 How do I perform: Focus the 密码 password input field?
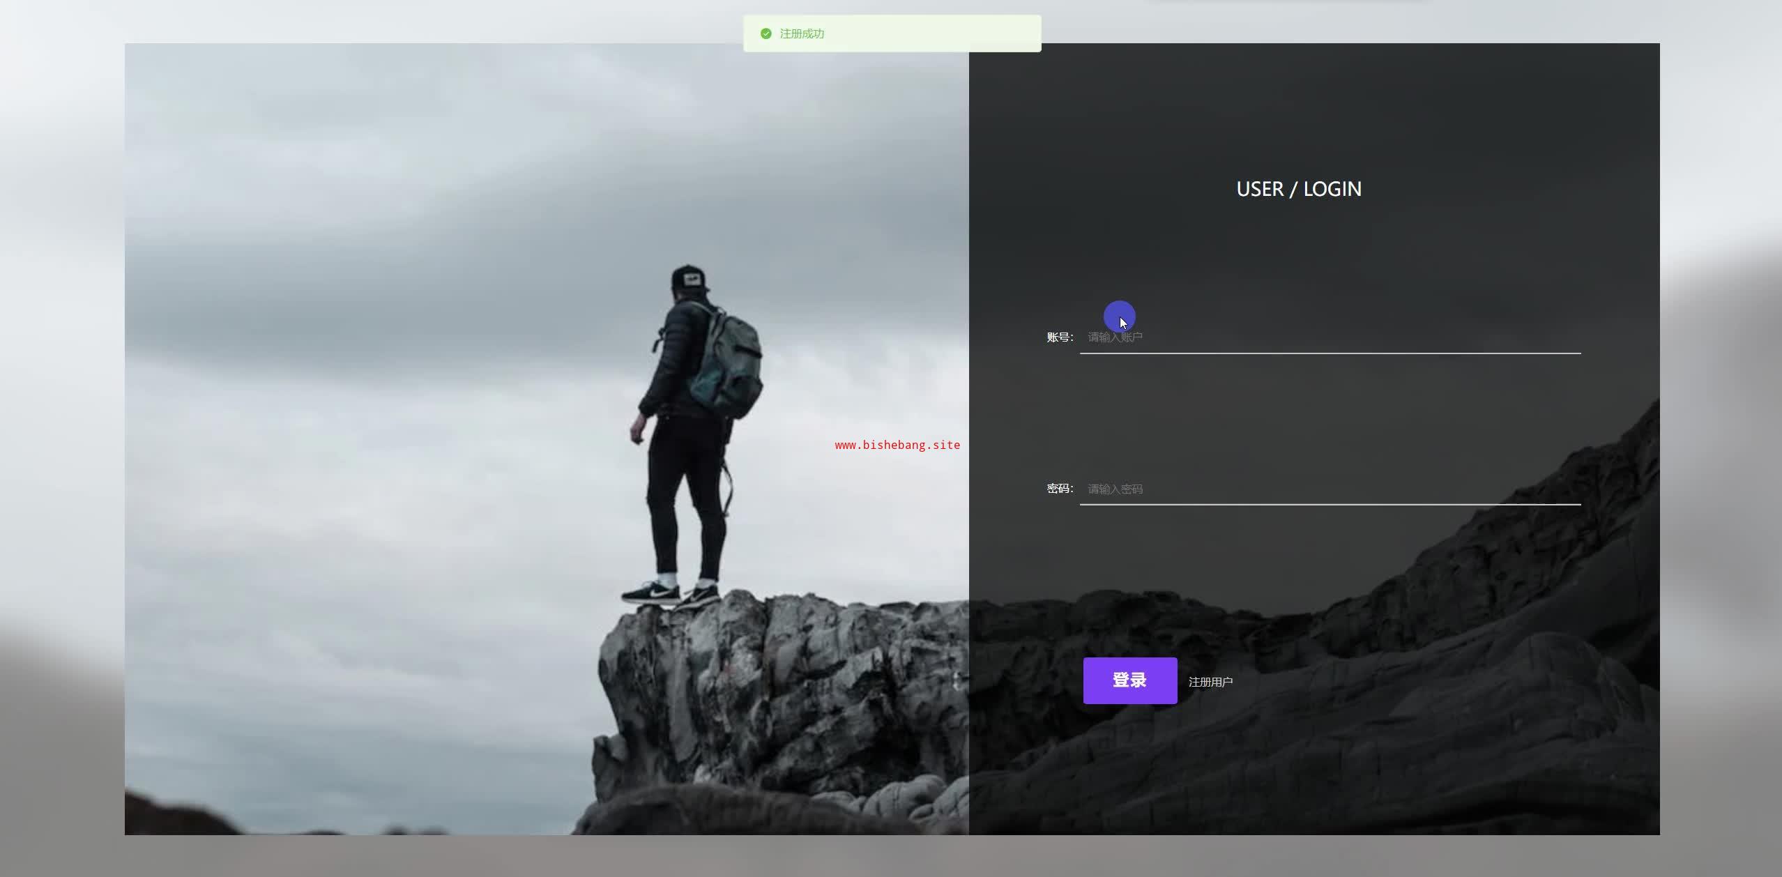tap(1329, 489)
